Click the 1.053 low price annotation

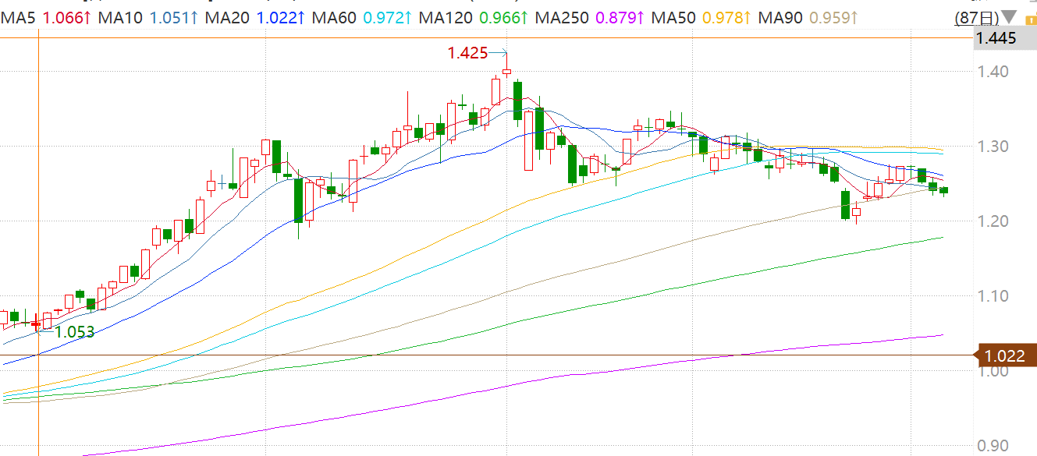pyautogui.click(x=74, y=332)
